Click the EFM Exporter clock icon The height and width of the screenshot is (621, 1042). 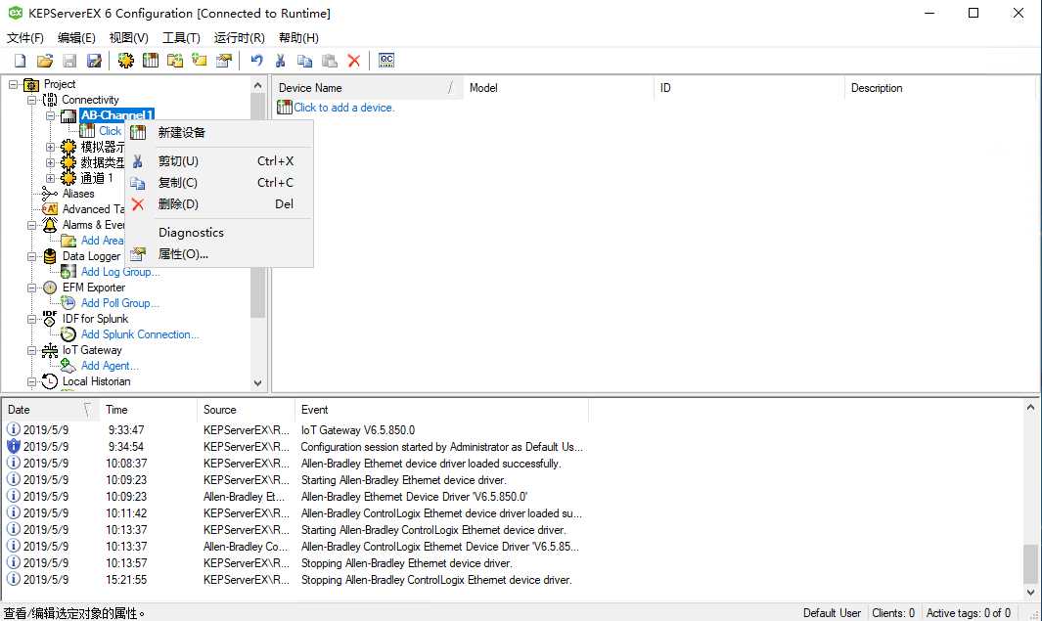pos(50,288)
